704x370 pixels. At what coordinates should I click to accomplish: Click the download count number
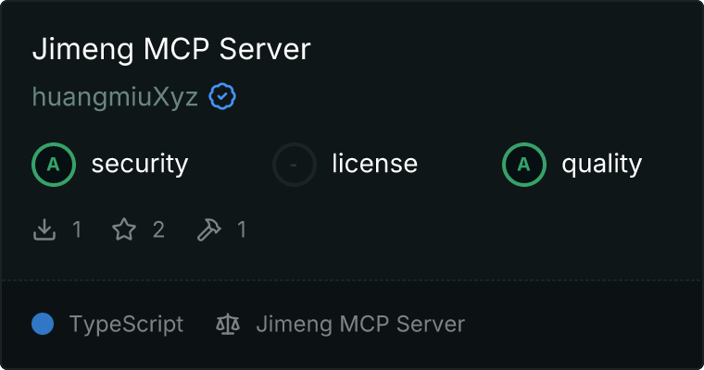coord(77,229)
